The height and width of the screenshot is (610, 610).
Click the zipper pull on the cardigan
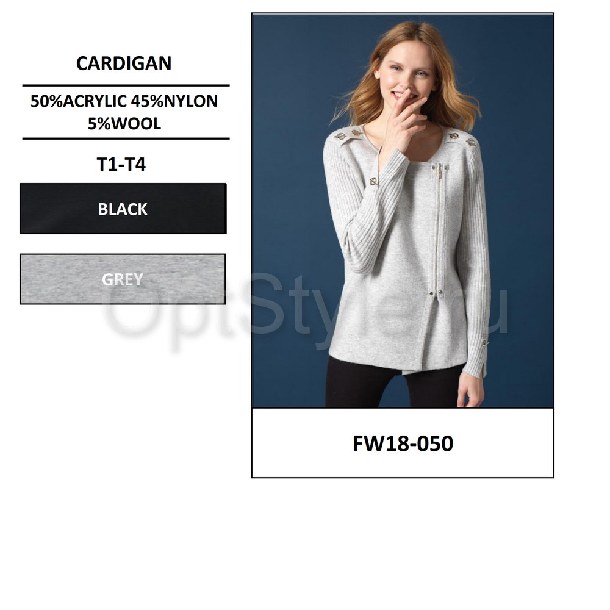440,171
